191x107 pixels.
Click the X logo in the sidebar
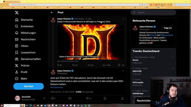coord(17,12)
